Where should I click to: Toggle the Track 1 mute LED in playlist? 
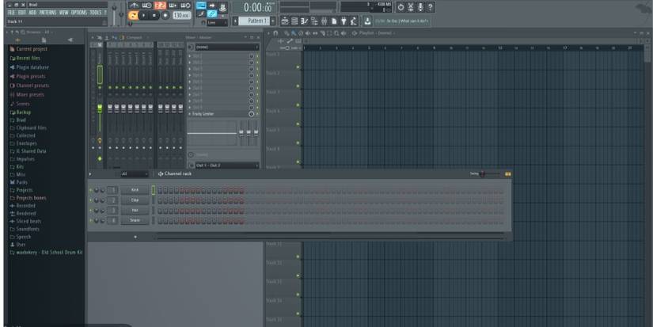298,67
